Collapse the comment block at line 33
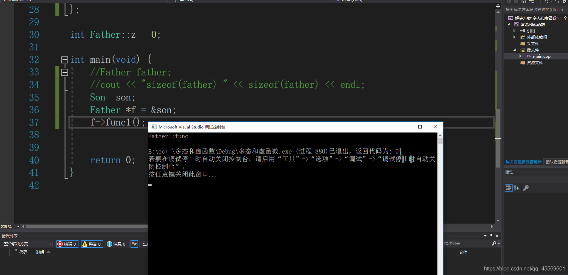The image size is (568, 275). click(x=64, y=72)
